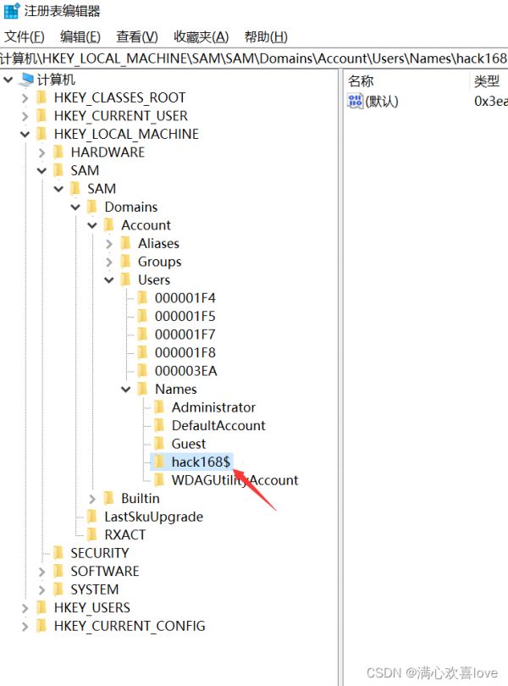Open the 查看(V) menu
Image resolution: width=508 pixels, height=686 pixels.
click(137, 36)
